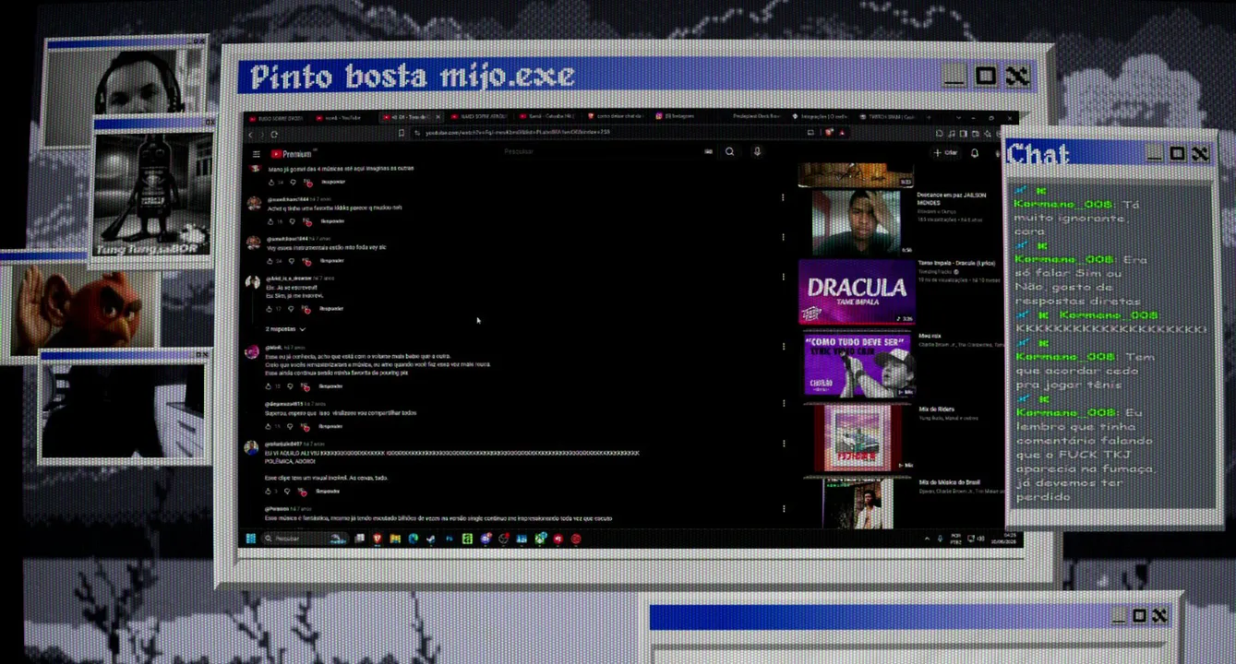Dislike the comment 'Achei q tinha uma favorita'
Image resolution: width=1236 pixels, height=664 pixels.
(x=293, y=221)
